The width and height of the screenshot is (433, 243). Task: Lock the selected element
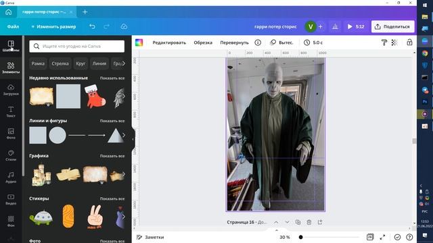click(409, 43)
